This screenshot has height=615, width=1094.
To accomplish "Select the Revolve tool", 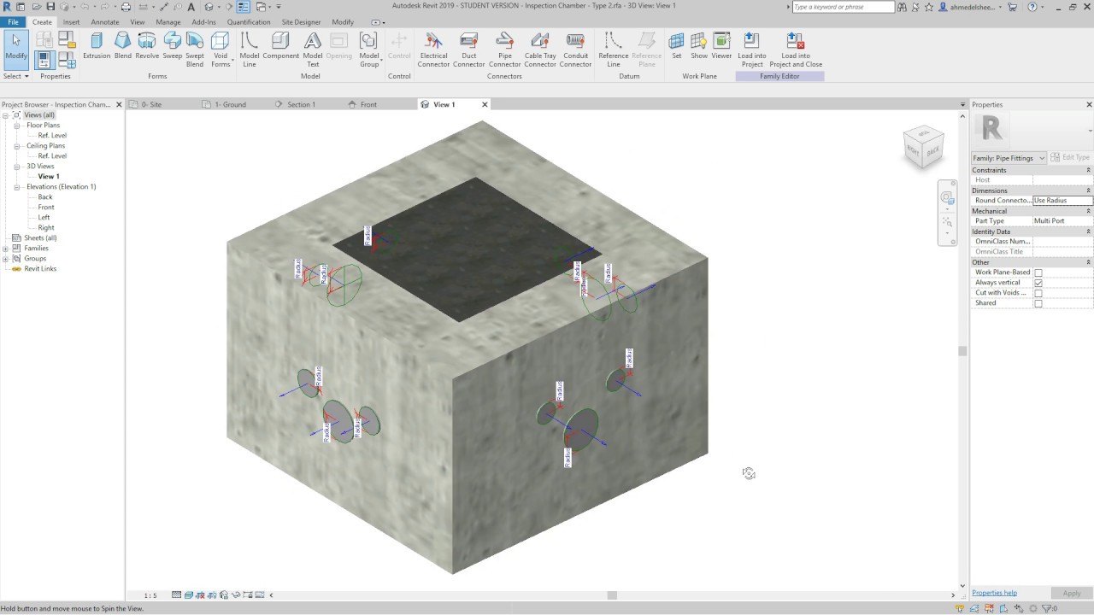I will (x=147, y=47).
